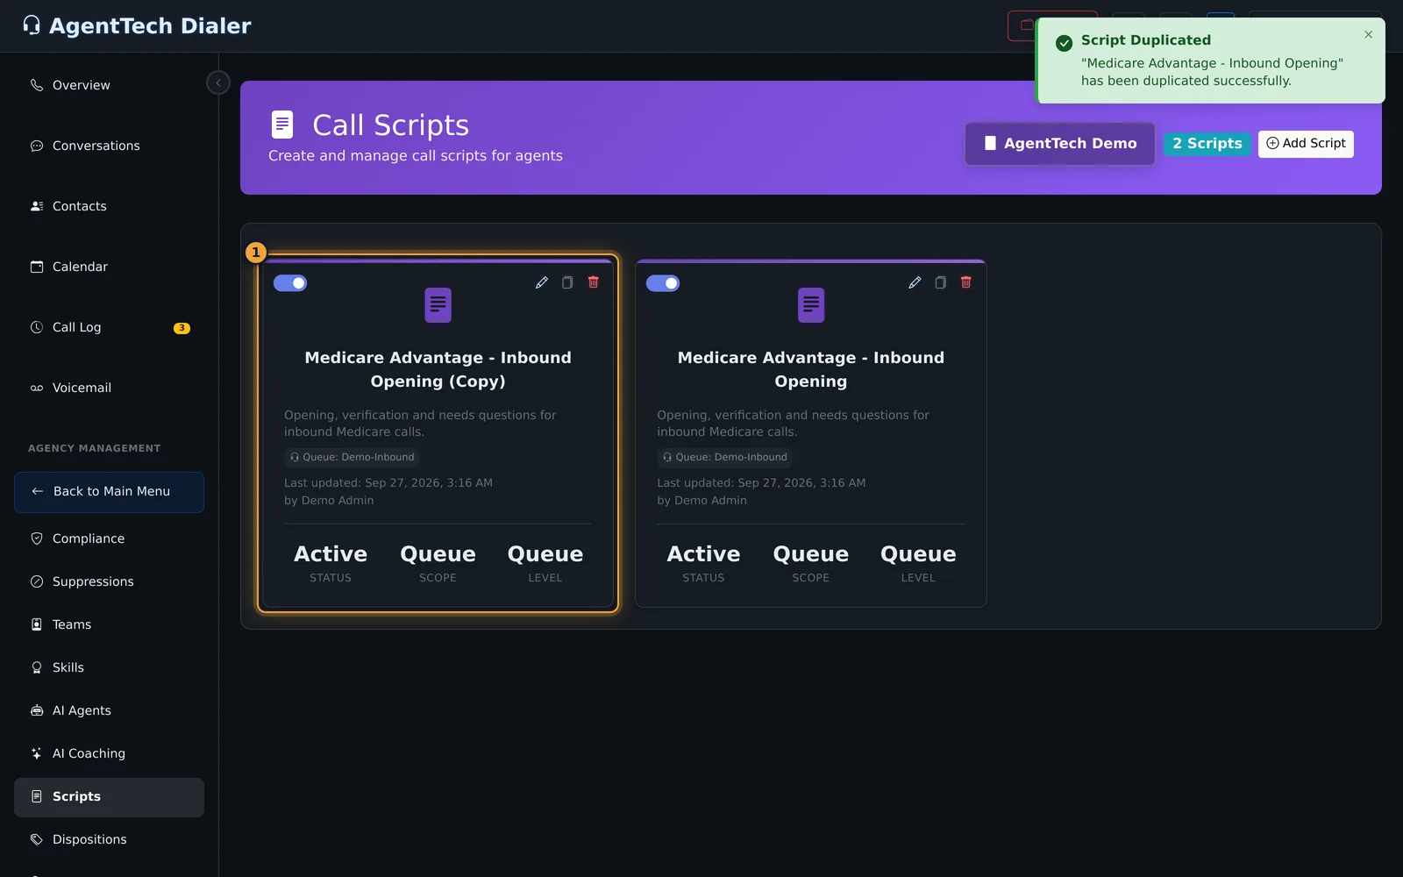Image resolution: width=1403 pixels, height=877 pixels.
Task: Go Back to Main Menu
Action: click(109, 492)
